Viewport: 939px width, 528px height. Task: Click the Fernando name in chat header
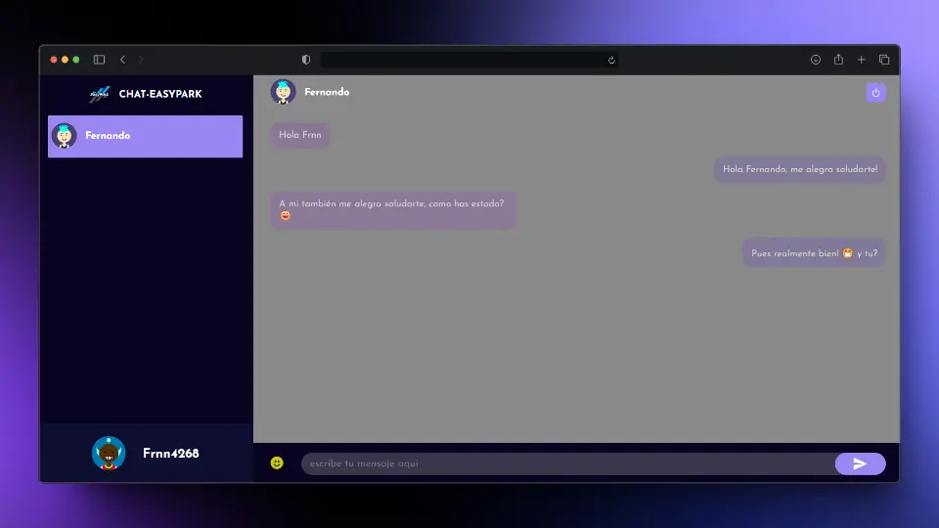(x=327, y=92)
